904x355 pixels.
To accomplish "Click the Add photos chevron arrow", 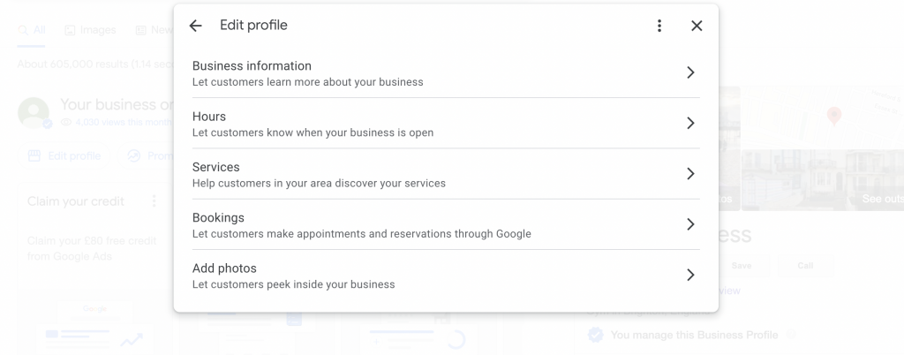I will coord(690,275).
